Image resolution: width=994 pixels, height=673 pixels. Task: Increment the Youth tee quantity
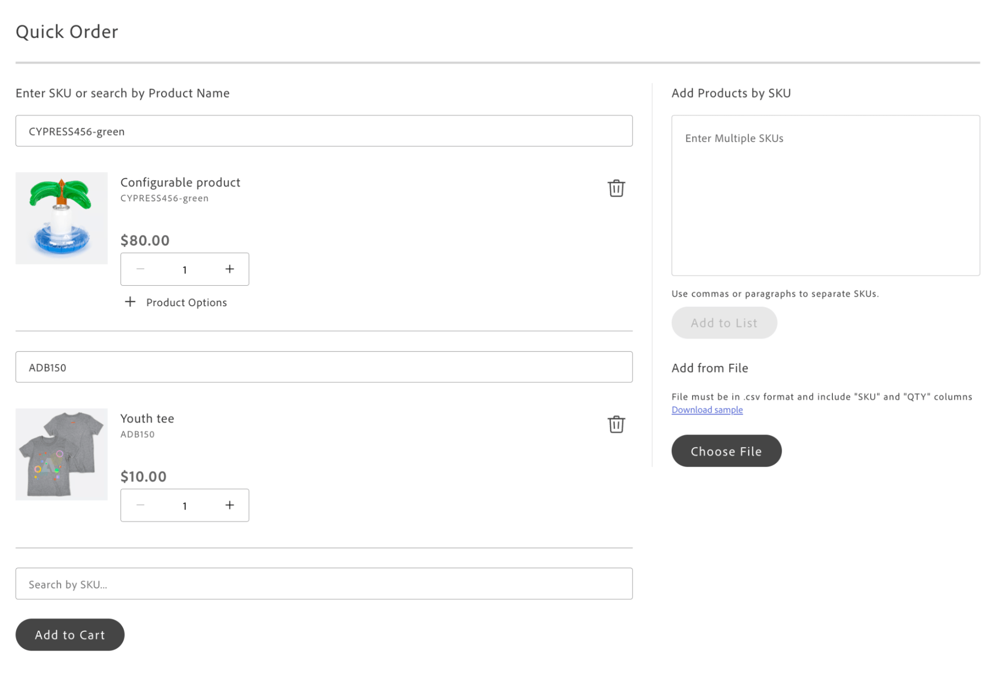[229, 505]
